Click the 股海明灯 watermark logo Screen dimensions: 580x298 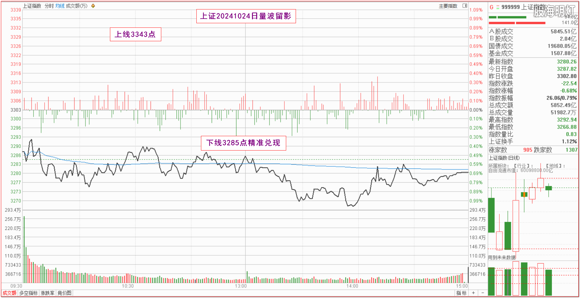(x=554, y=11)
